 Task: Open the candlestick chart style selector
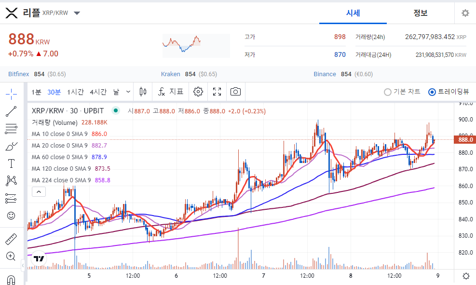pos(143,92)
